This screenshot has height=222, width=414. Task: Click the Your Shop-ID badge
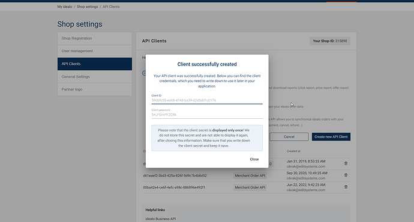pyautogui.click(x=330, y=41)
